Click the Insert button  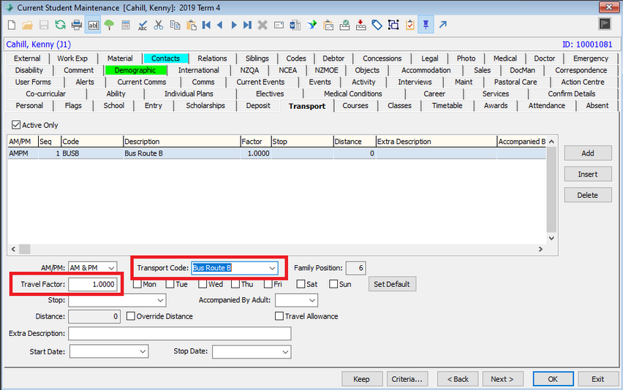[x=587, y=174]
